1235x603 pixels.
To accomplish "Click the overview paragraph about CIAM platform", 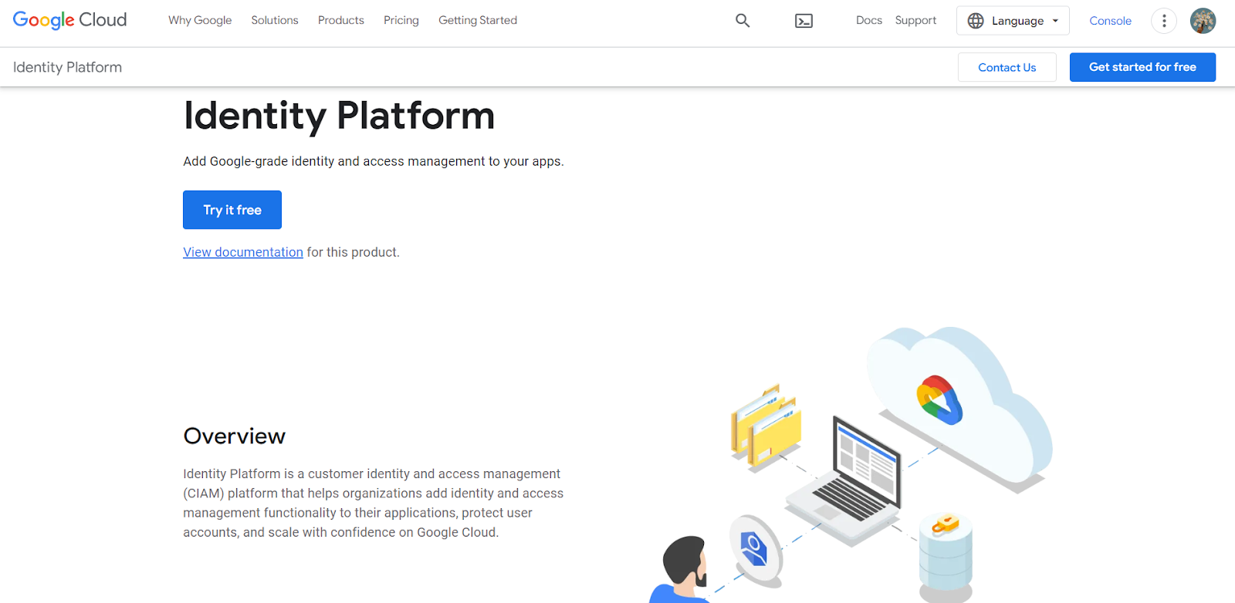I will (374, 503).
